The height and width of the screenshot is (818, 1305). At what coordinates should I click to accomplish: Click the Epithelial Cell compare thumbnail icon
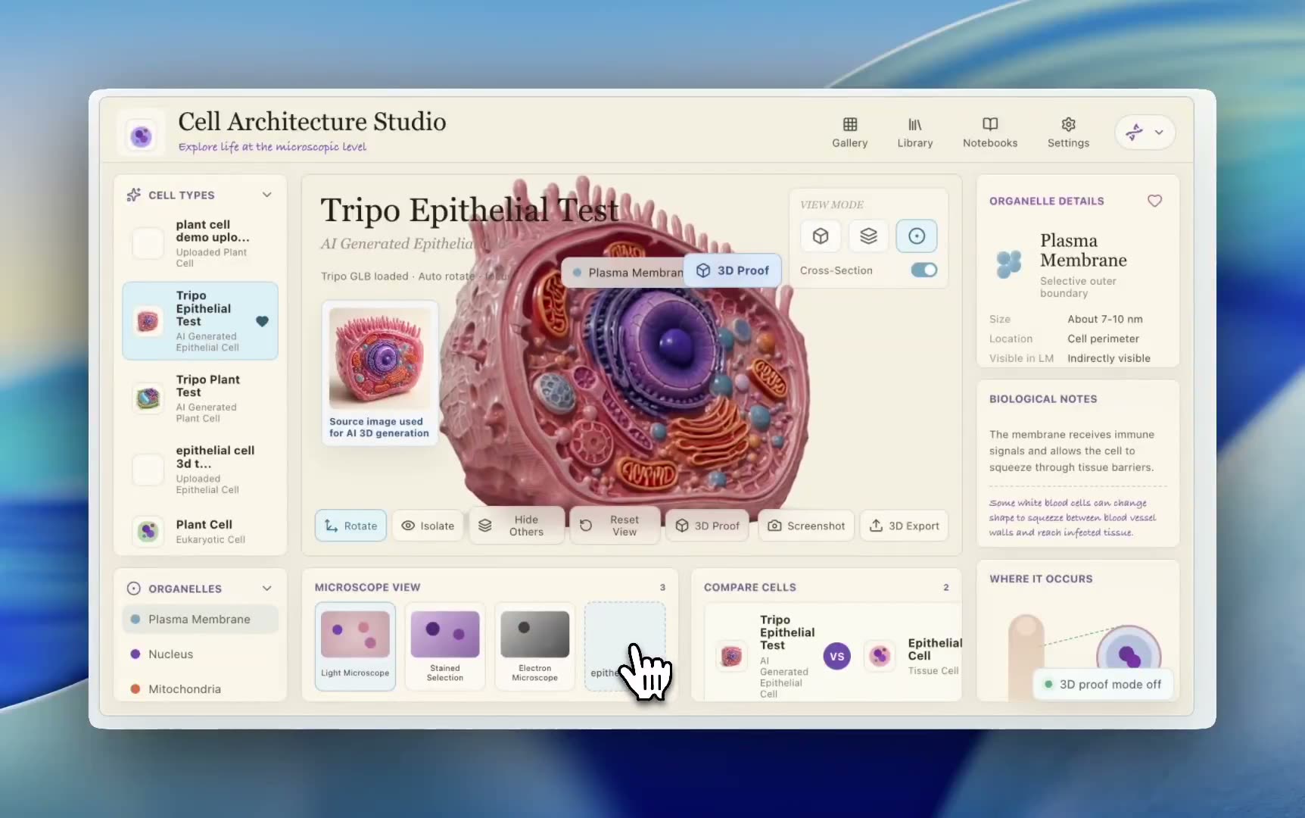[880, 656]
